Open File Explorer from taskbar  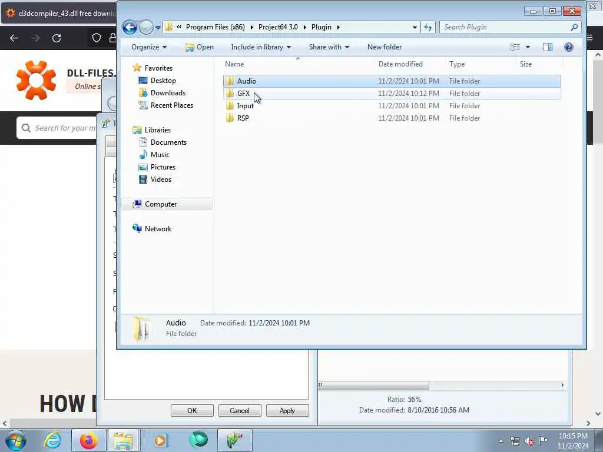124,440
